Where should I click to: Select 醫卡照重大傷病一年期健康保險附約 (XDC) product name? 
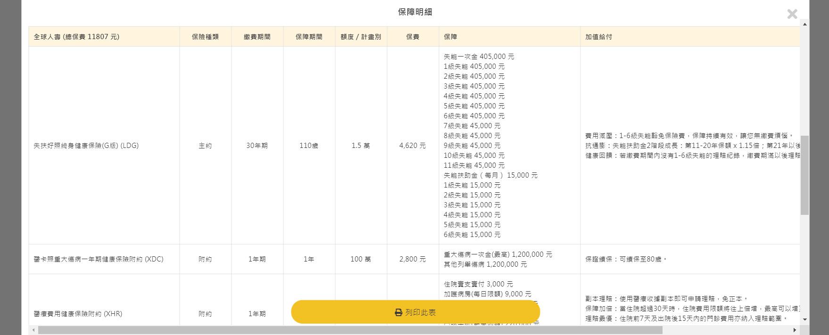click(99, 259)
